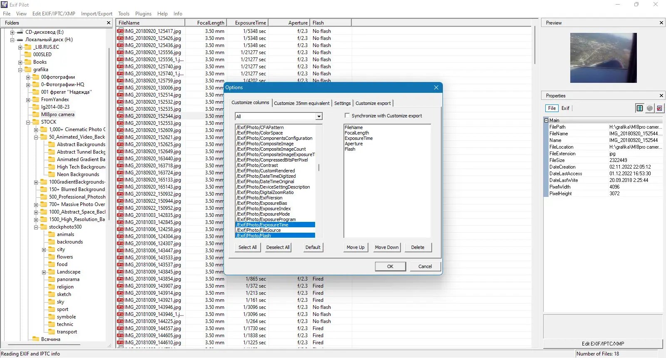666x358 pixels.
Task: Select /Exif/Photo/FileSource in the fields list
Action: click(259, 230)
